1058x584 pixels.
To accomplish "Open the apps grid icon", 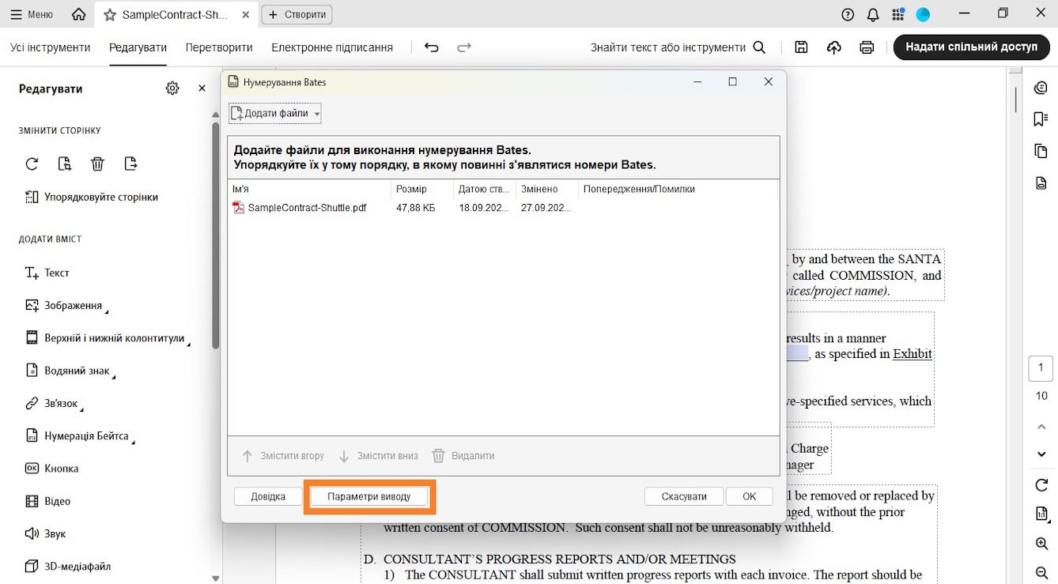I will [x=897, y=14].
